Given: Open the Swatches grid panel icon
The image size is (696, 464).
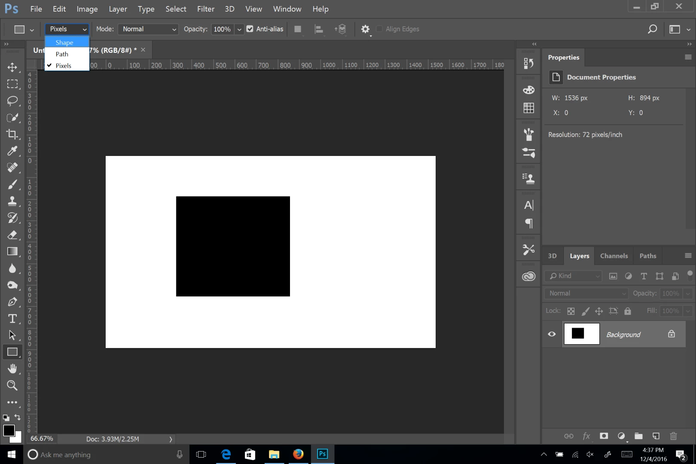Looking at the screenshot, I should 528,108.
